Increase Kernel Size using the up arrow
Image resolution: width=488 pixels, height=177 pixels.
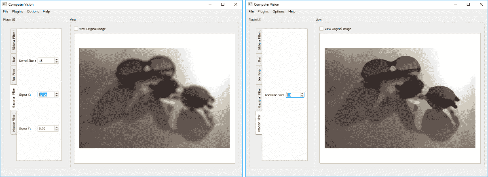pos(57,59)
